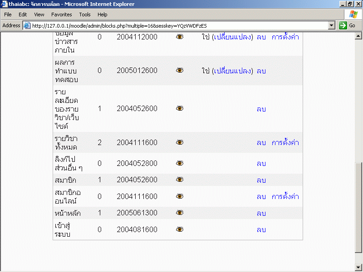Click eye icon in the 2004052600 count 1 top row
The height and width of the screenshot is (272, 363).
pos(180,108)
